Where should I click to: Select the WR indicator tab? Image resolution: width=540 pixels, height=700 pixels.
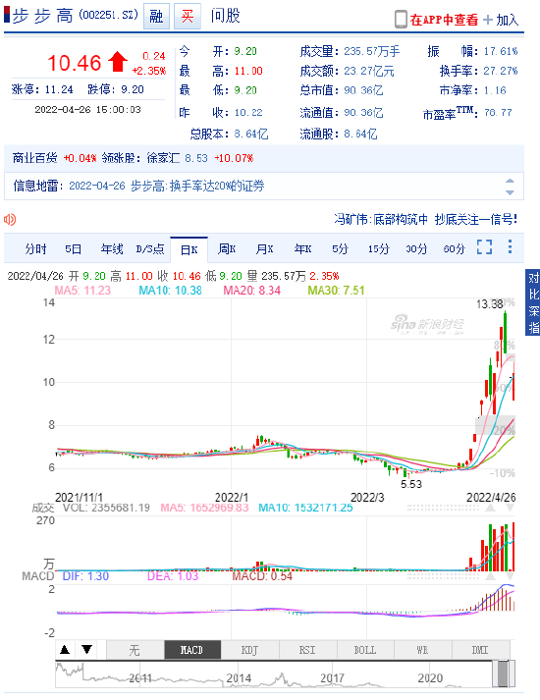(422, 650)
